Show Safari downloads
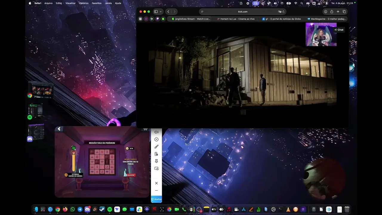Screen dimensions: 382x215 coord(326,12)
